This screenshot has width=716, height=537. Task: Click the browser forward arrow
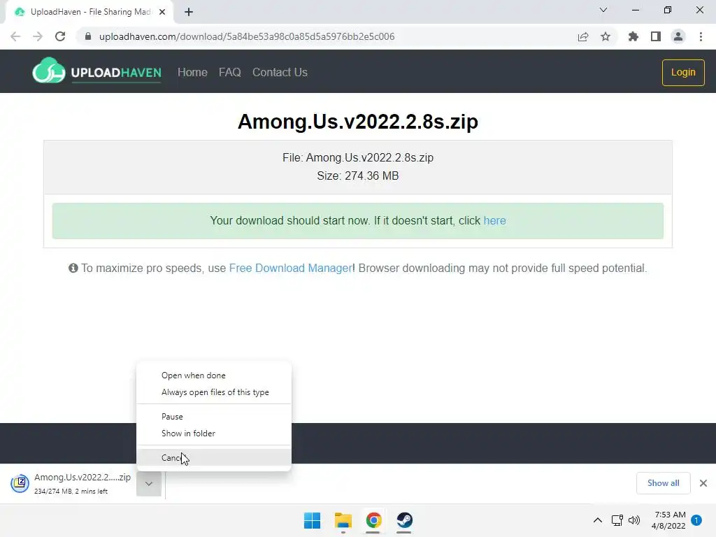click(x=38, y=36)
